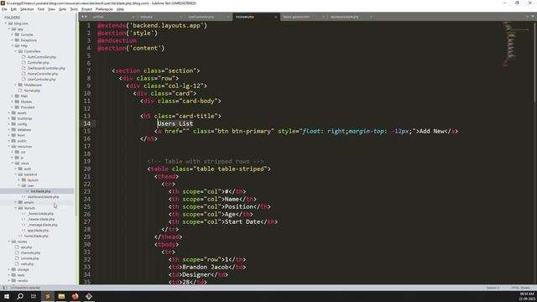This screenshot has width=537, height=302.
Task: Click Sublime Text taskbar icon
Action: click(48, 296)
